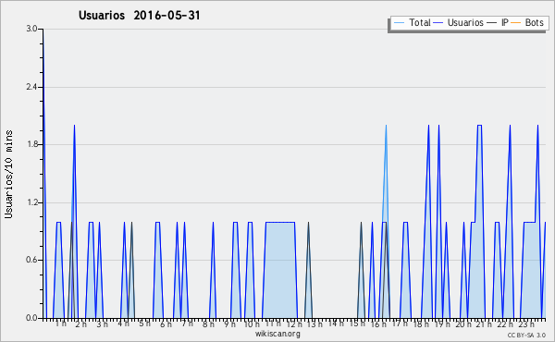555x342 pixels.
Task: Click the '1 h' x-axis label
Action: pyautogui.click(x=60, y=324)
